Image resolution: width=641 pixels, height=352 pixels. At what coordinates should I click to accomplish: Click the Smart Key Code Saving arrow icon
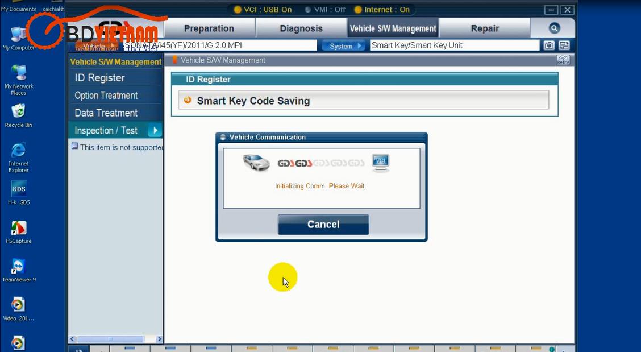pos(188,100)
